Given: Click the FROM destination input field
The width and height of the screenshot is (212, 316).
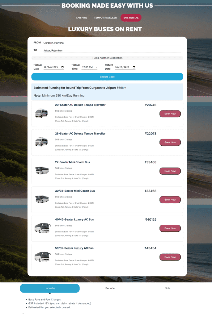Looking at the screenshot, I should point(111,42).
